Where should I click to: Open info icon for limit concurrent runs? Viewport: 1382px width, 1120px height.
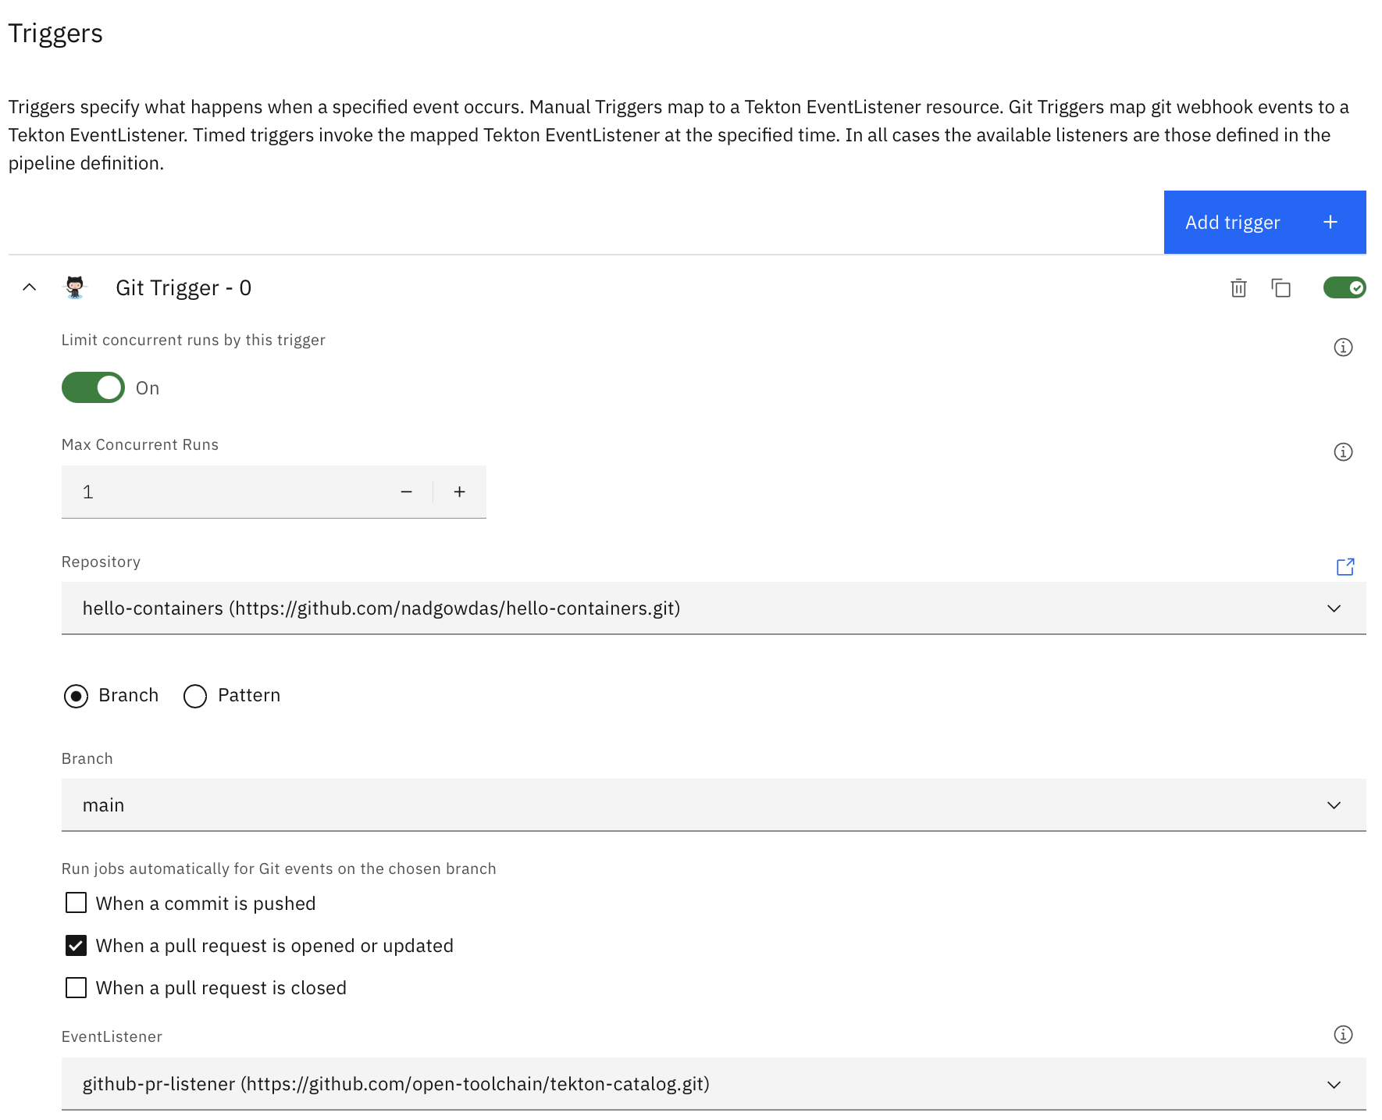coord(1343,348)
